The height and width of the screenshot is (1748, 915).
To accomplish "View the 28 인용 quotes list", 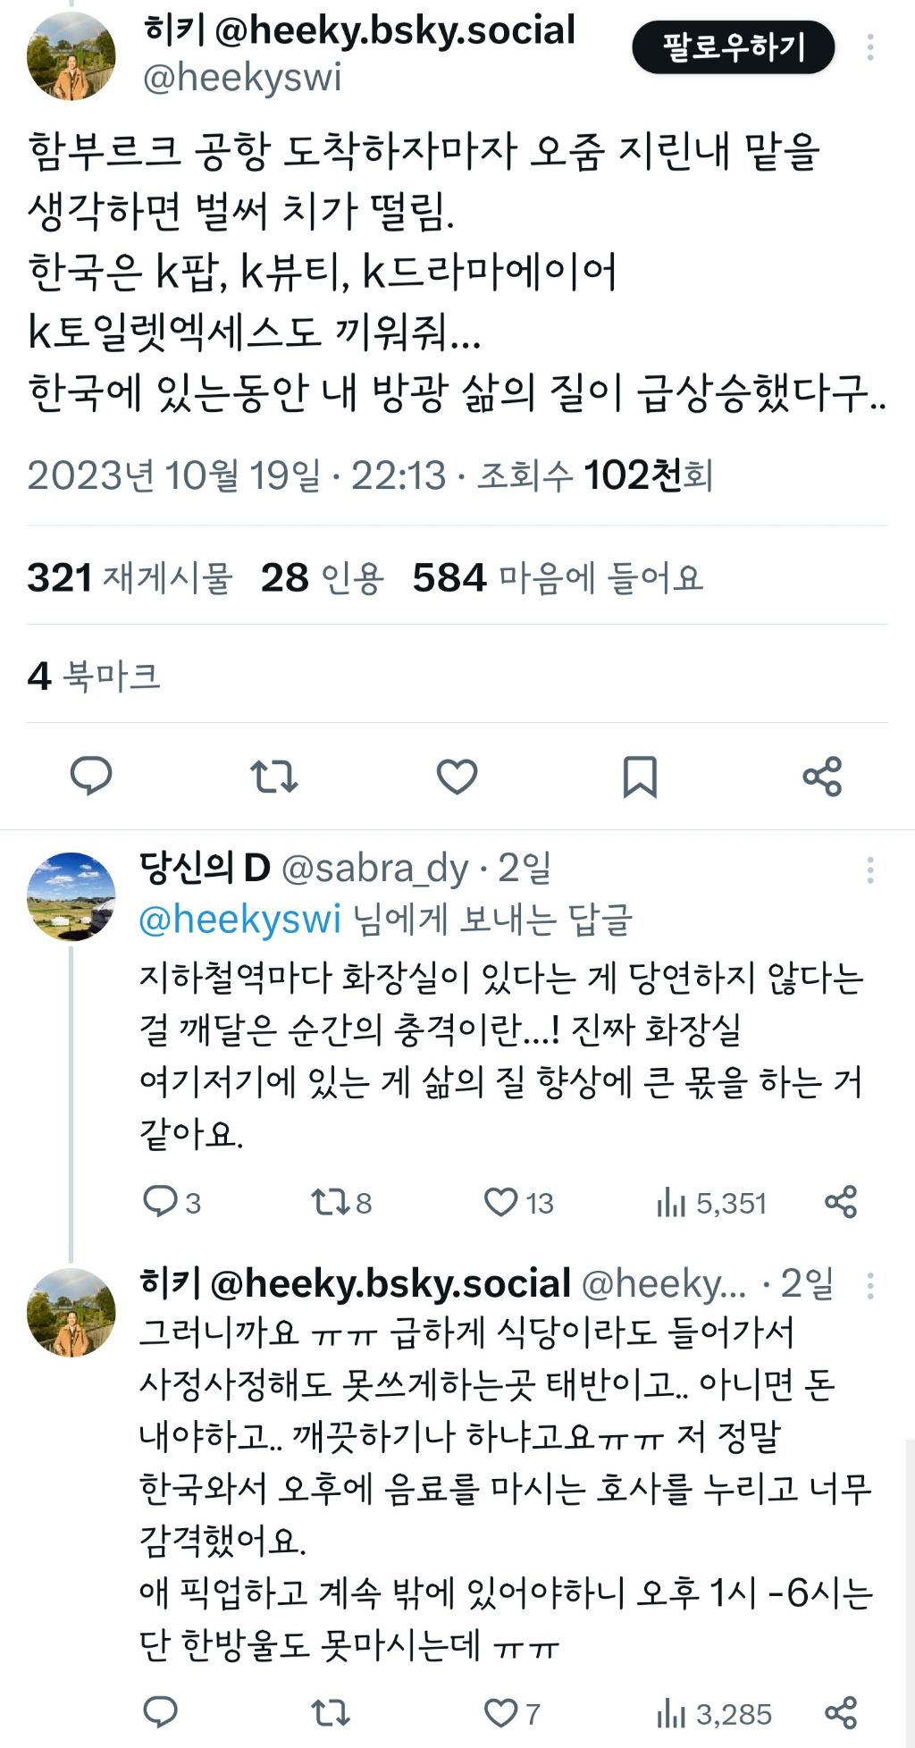I will (322, 578).
